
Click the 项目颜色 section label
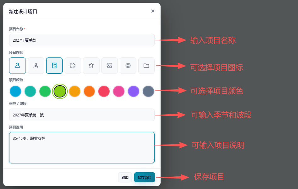click(x=16, y=80)
